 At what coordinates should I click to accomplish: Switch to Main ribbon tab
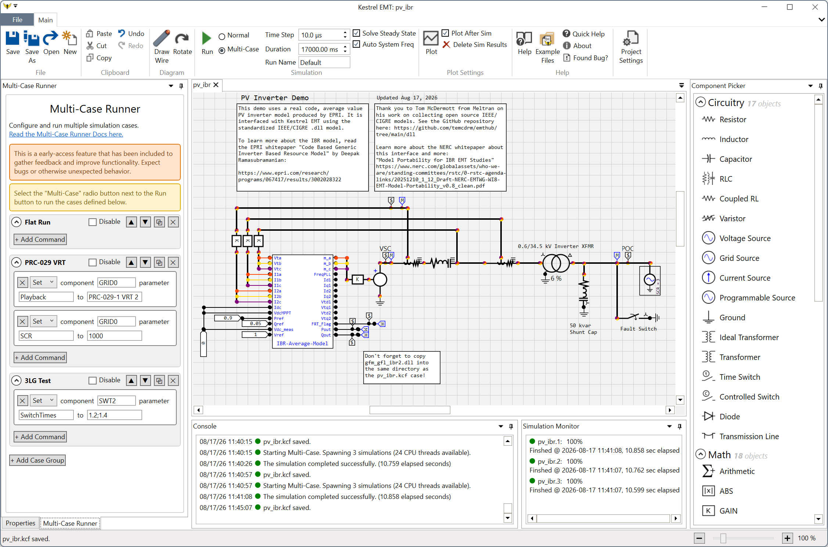pyautogui.click(x=46, y=20)
